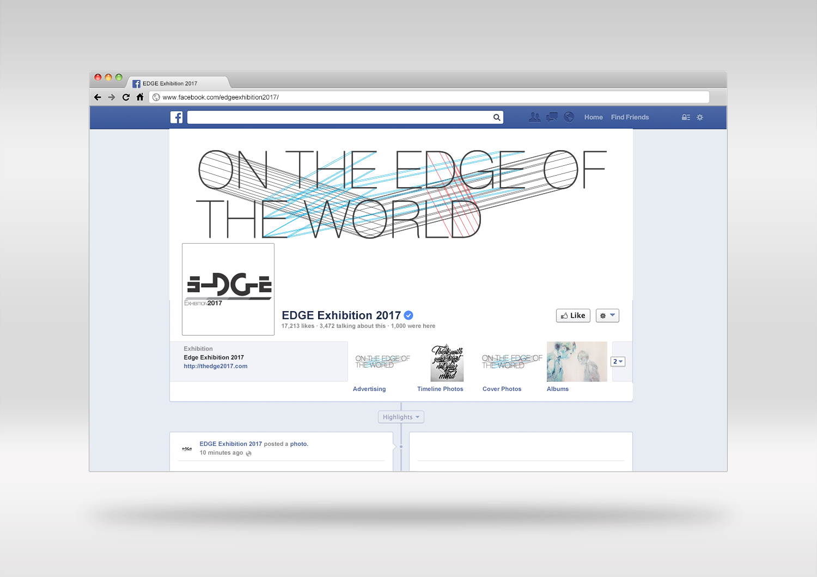Click the small EDGE avatar in the post

click(187, 449)
